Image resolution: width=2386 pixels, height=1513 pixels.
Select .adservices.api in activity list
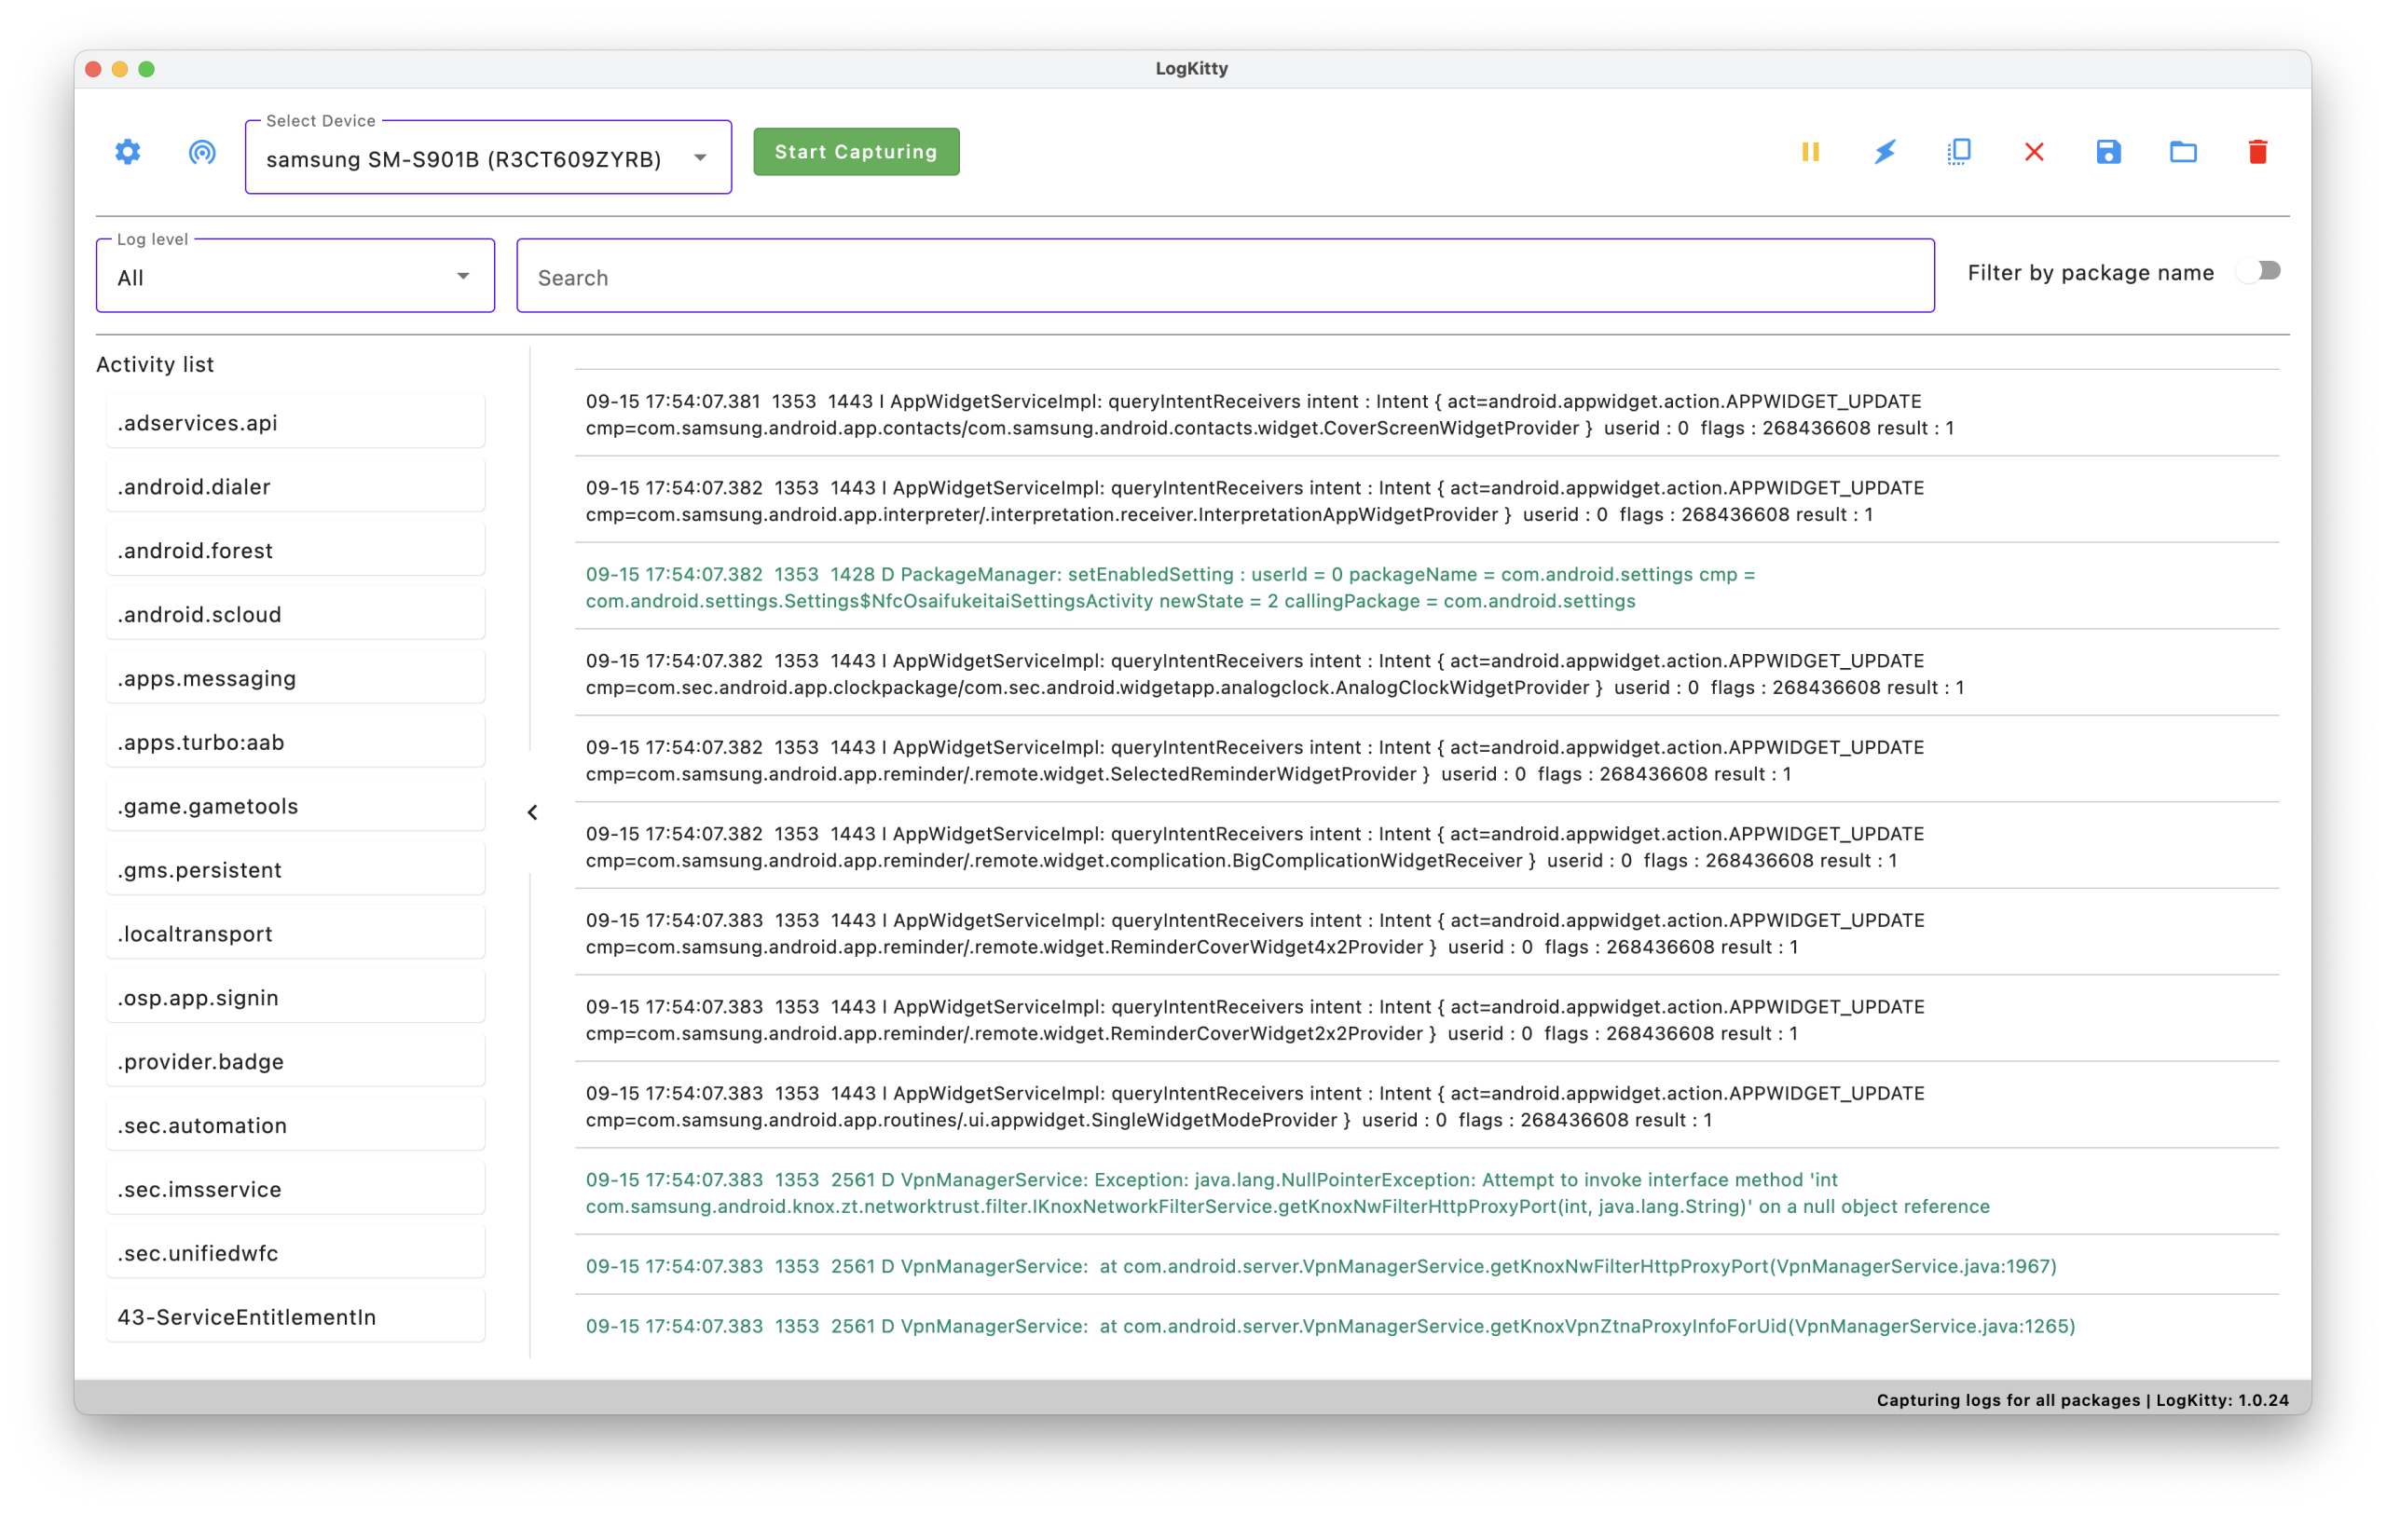(x=295, y=423)
